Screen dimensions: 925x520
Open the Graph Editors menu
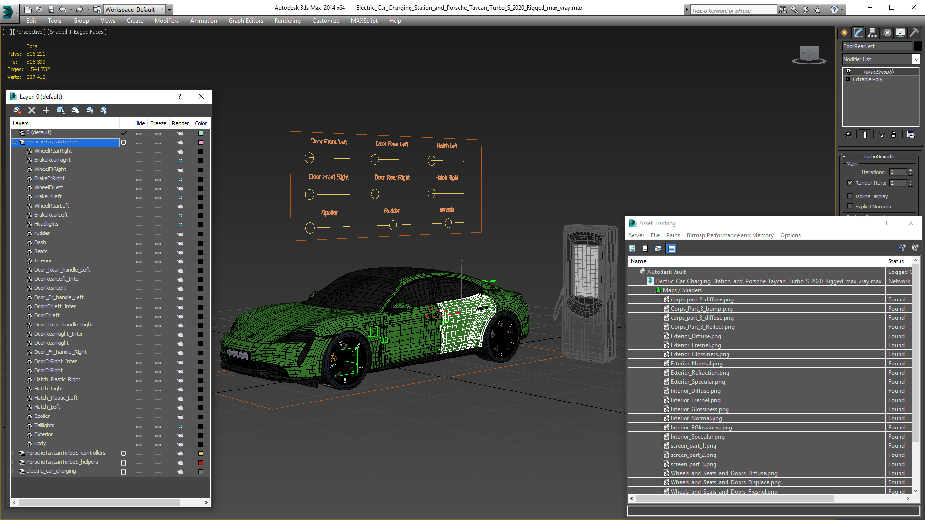click(x=246, y=21)
